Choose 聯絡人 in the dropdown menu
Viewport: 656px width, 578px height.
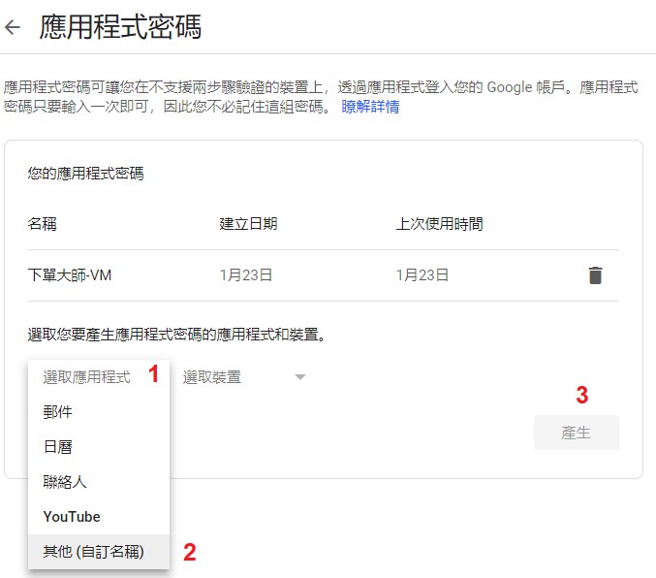[x=99, y=482]
